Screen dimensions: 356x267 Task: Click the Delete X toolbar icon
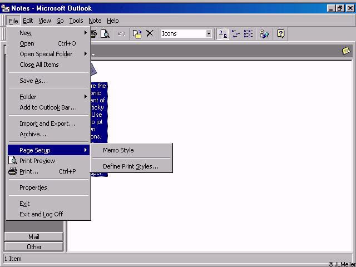click(x=150, y=34)
